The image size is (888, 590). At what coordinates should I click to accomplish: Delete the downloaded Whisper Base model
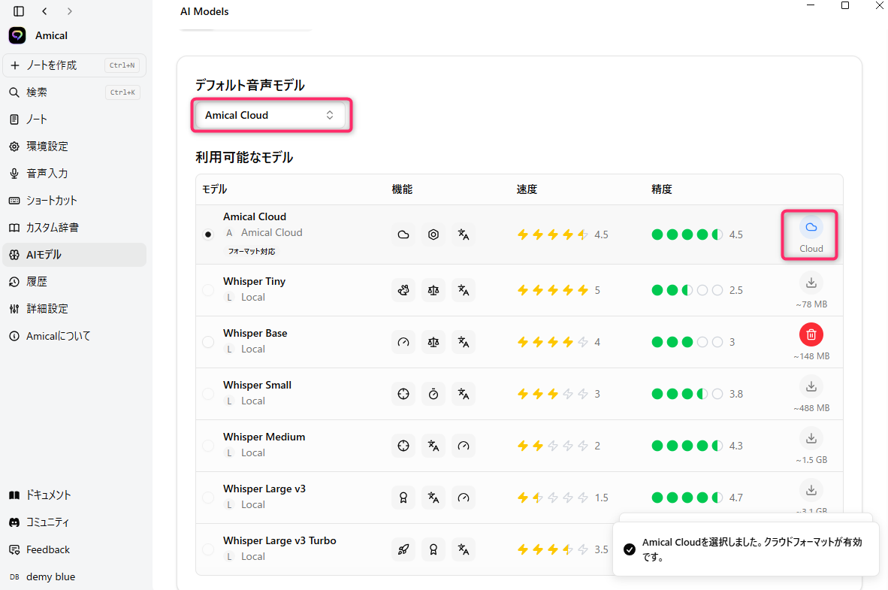coord(811,334)
